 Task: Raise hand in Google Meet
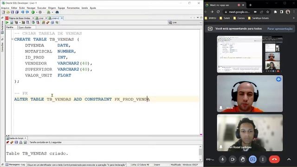243,160
